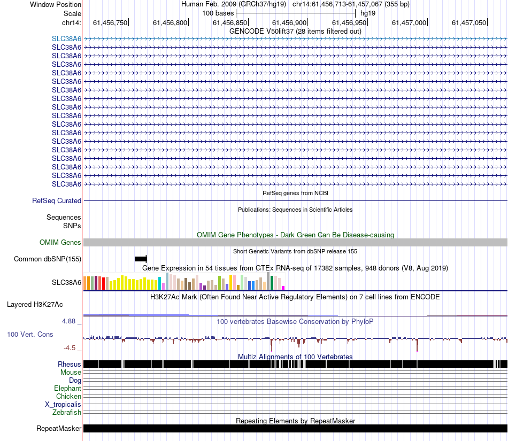Click the Scale label
This screenshot has height=441, width=508.
tap(72, 13)
